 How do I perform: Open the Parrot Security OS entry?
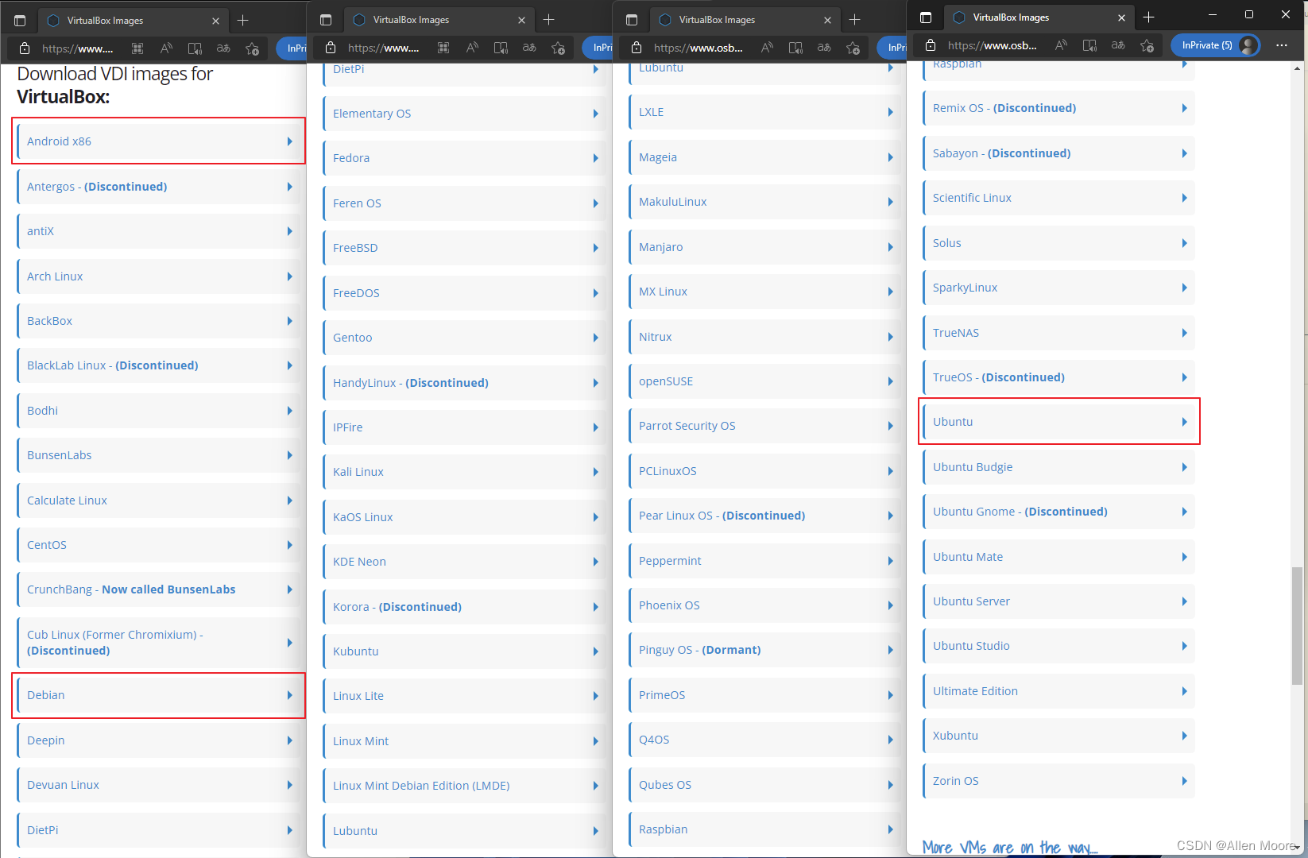pyautogui.click(x=765, y=426)
